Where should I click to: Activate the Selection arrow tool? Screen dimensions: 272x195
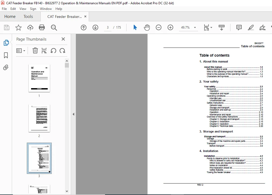coord(135,28)
